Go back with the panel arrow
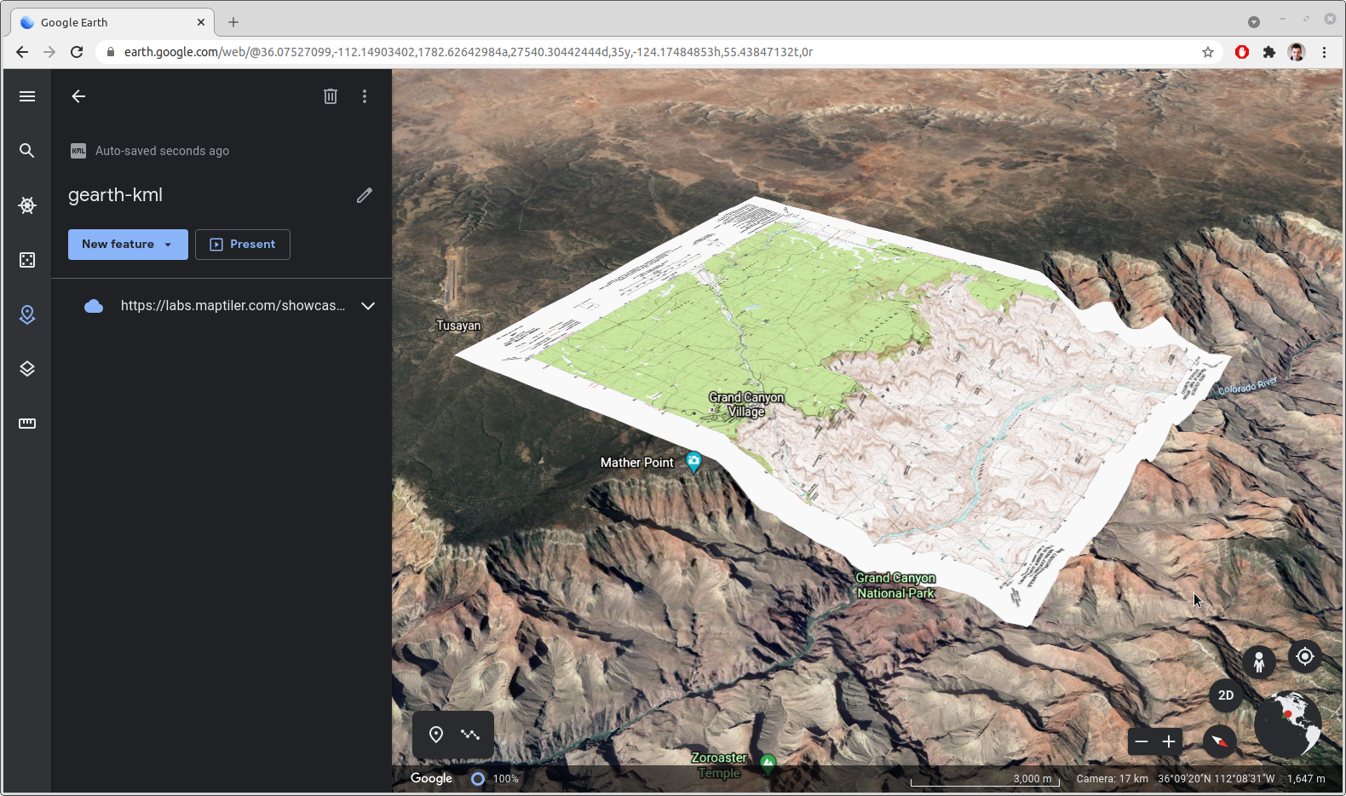This screenshot has height=796, width=1346. 78,96
